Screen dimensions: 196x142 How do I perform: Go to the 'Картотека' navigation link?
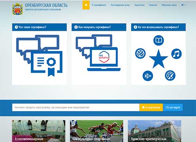click(140, 5)
